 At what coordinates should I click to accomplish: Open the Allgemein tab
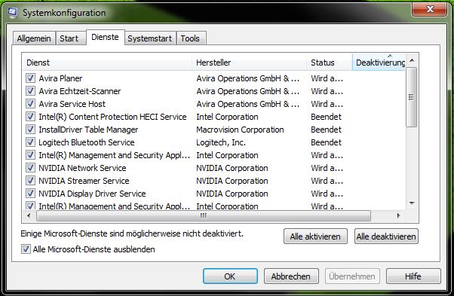point(34,38)
